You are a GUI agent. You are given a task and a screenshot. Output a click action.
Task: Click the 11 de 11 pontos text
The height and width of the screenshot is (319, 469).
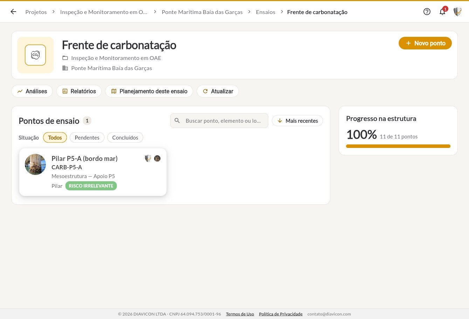pos(399,137)
